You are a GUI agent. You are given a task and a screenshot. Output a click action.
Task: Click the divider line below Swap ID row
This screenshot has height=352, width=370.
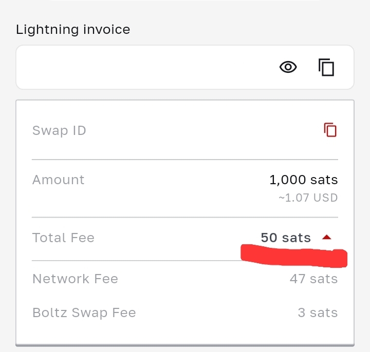coord(185,160)
